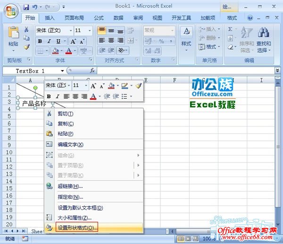Click mini toolbar format painter brush

[x=138, y=85]
